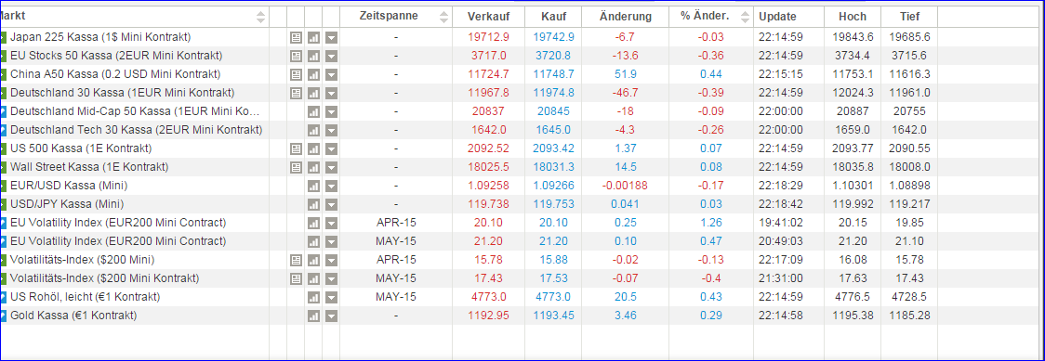Screen dimensions: 1045x361
Task: Open chart icon for EUR/USD Kassa row
Action: [x=314, y=187]
